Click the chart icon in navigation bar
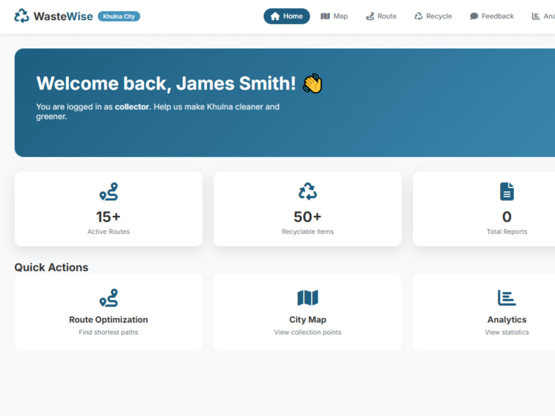Screen dimensions: 555x416 (536, 16)
